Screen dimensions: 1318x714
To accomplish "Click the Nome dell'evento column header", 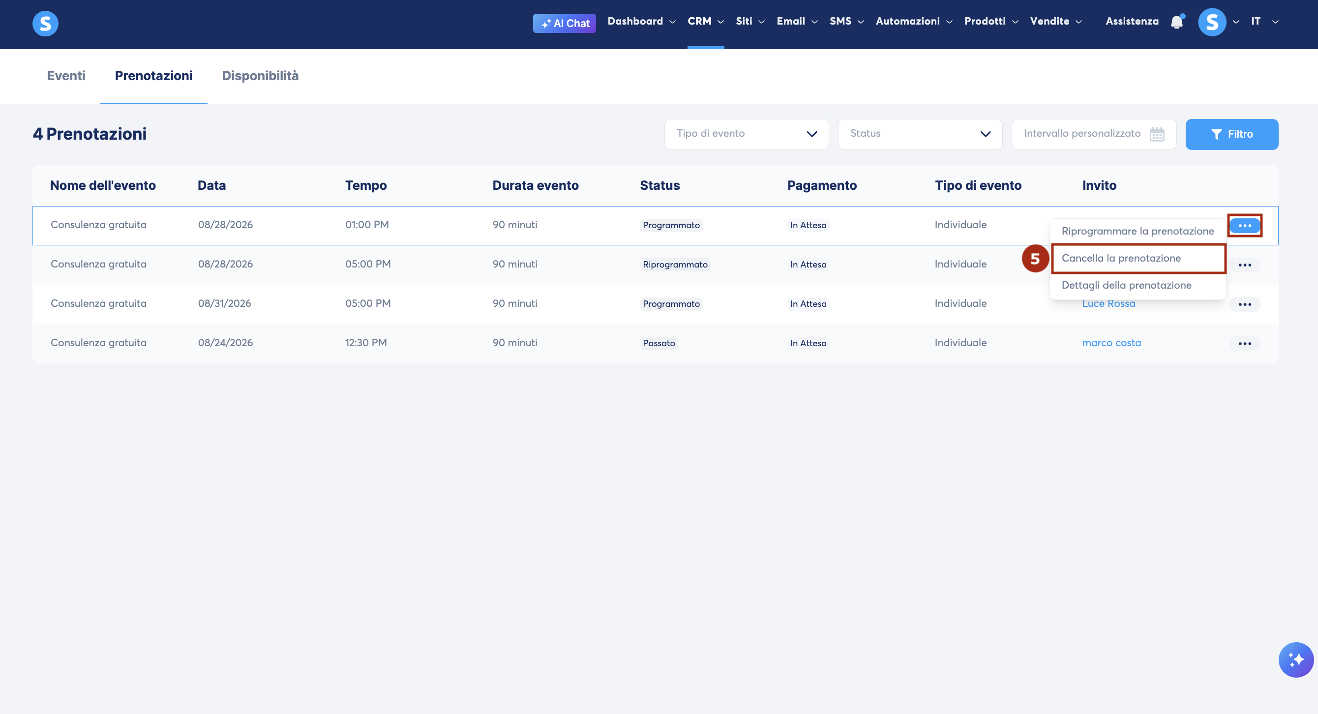I will (103, 185).
